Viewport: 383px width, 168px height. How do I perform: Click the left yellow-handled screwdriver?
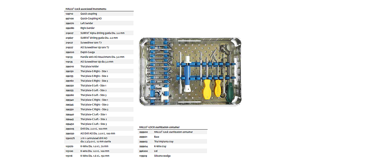click(x=206, y=90)
